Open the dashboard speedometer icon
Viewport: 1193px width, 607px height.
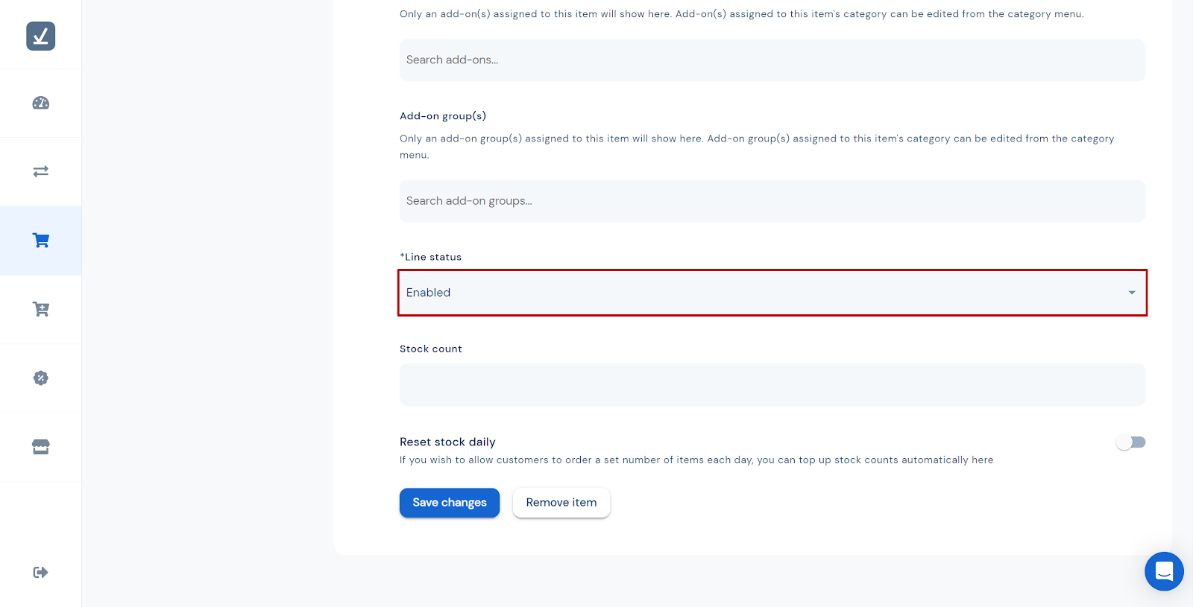point(41,103)
